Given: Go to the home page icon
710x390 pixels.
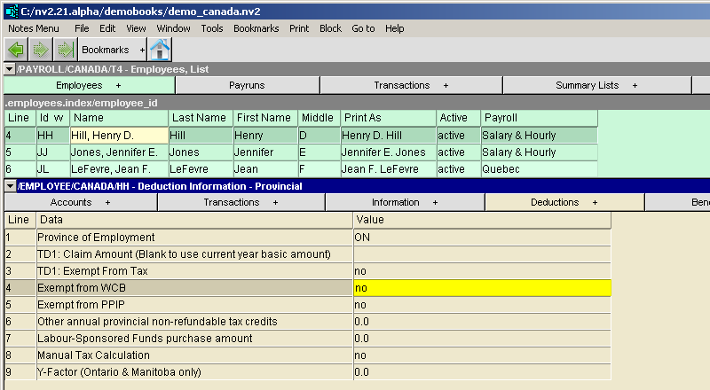Looking at the screenshot, I should [x=160, y=50].
